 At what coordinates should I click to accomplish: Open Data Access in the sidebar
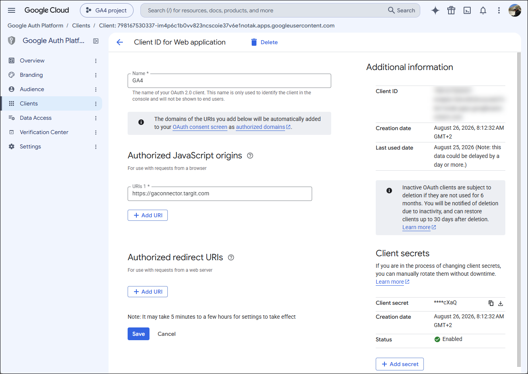click(x=36, y=118)
